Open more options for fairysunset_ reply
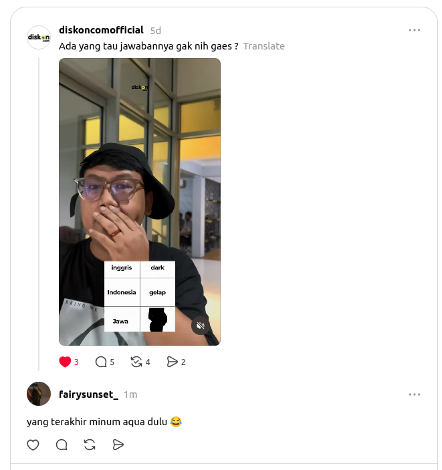This screenshot has height=470, width=442. (x=415, y=394)
